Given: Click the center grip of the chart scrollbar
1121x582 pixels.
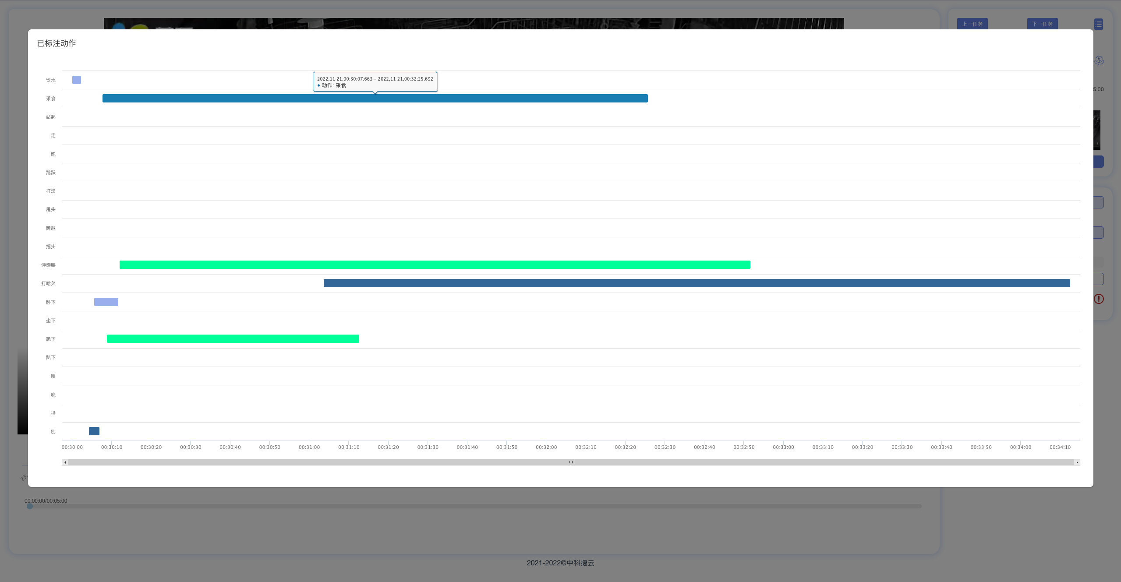Looking at the screenshot, I should click(x=571, y=462).
